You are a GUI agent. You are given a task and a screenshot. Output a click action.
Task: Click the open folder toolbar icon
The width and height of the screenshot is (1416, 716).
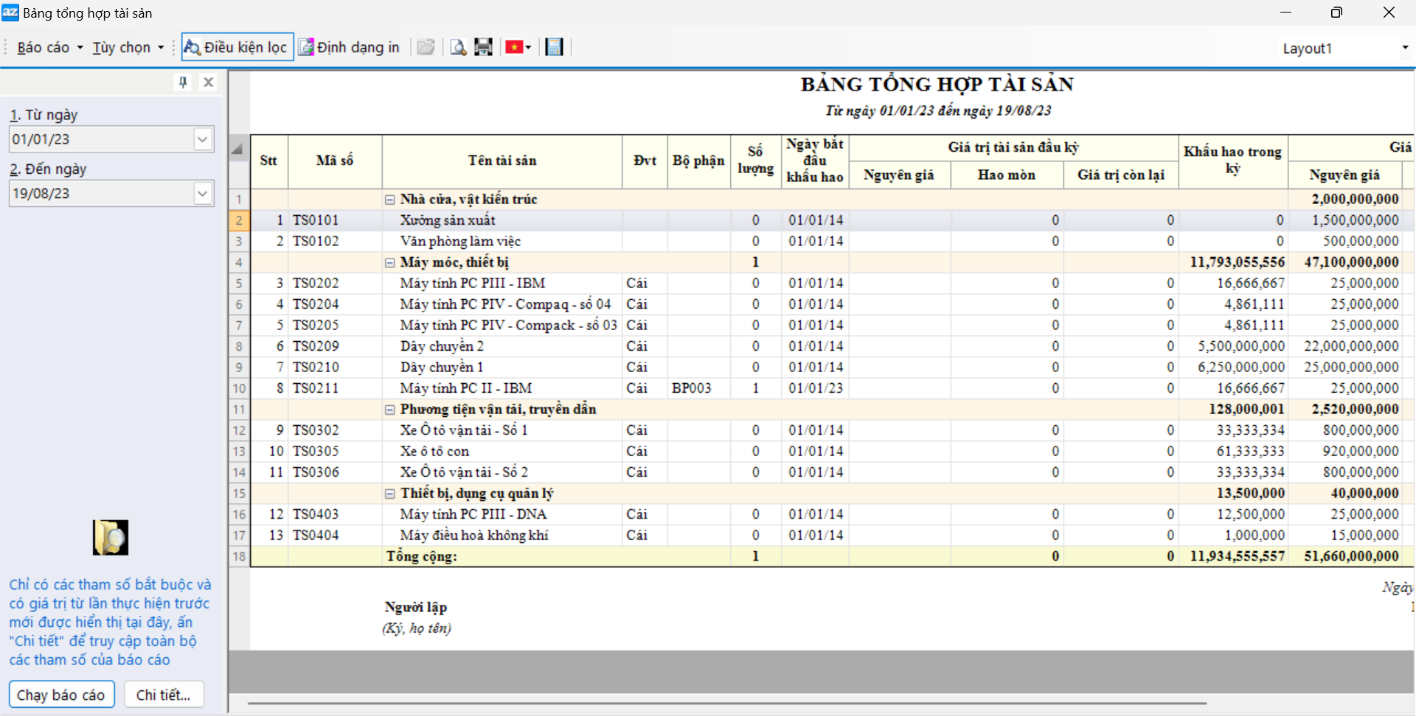point(426,48)
